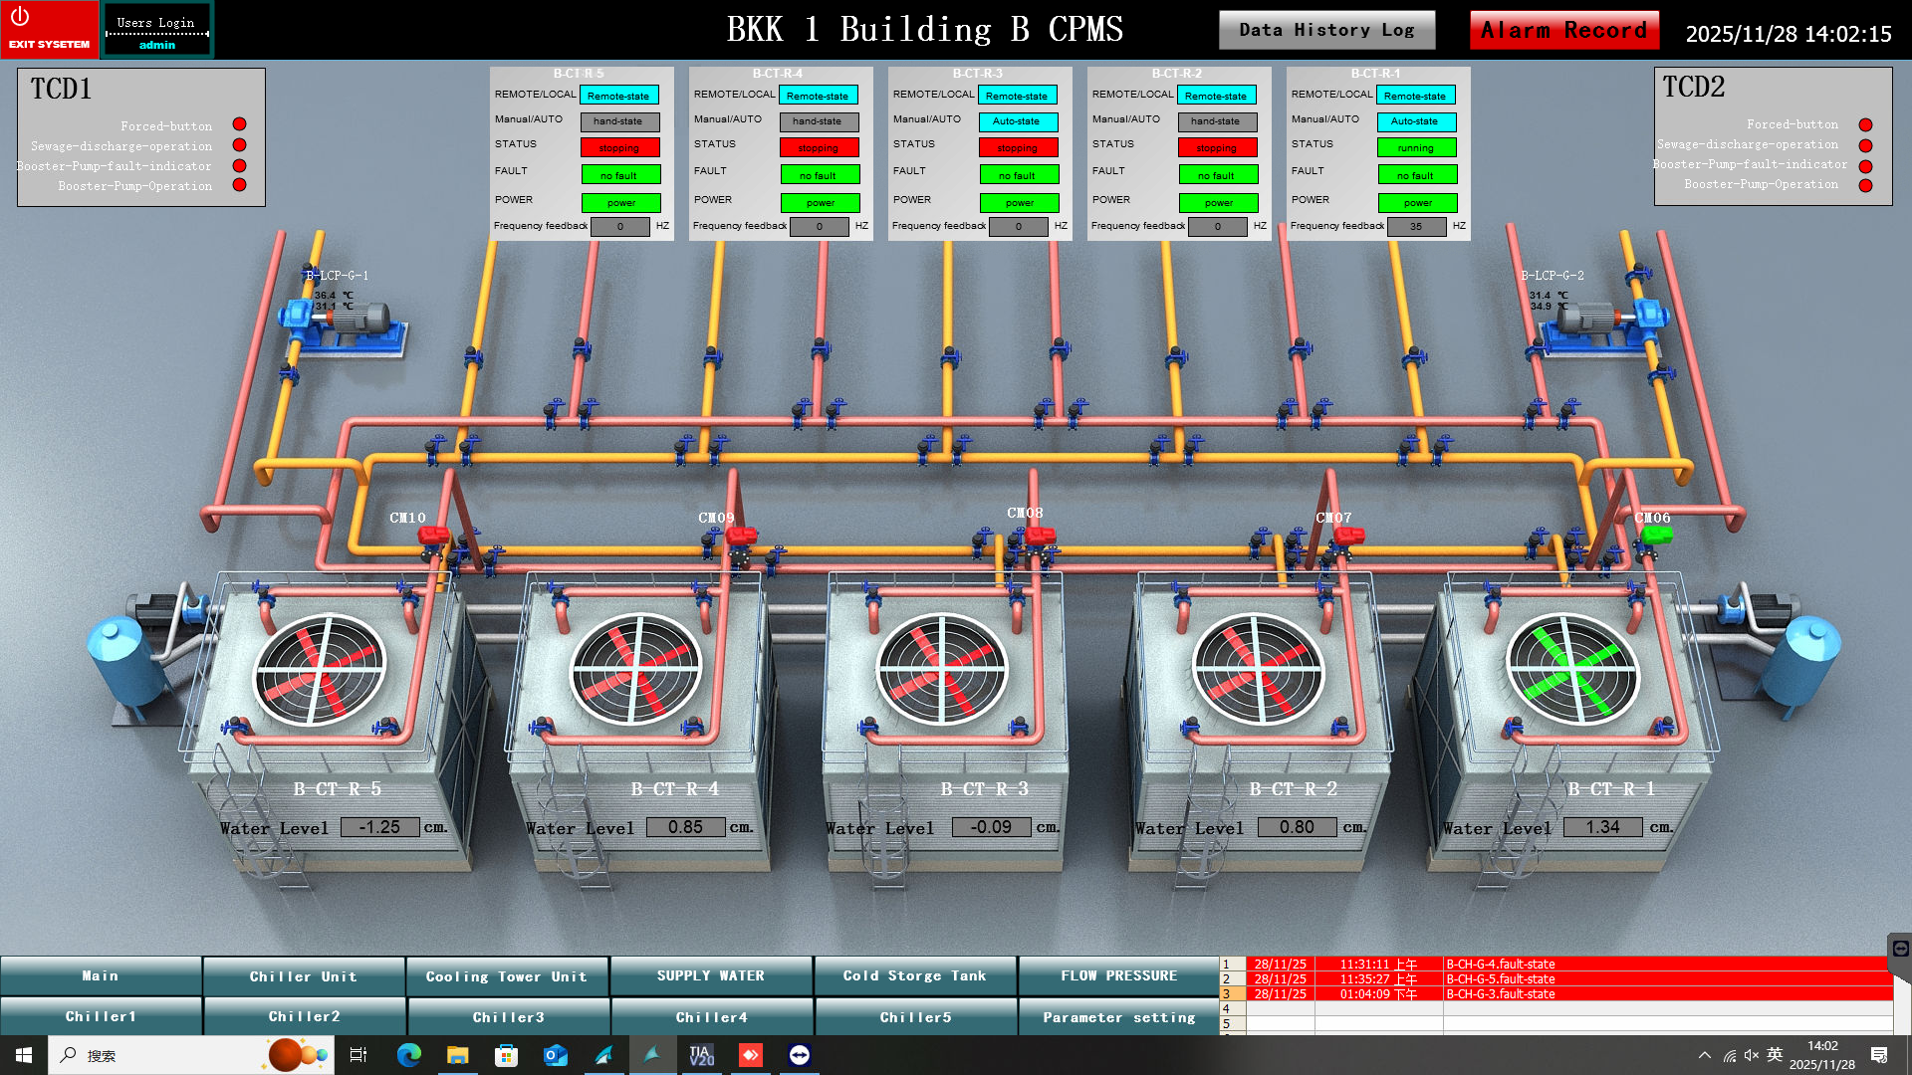The width and height of the screenshot is (1912, 1075).
Task: Toggle TCD2 Booster-Pump-Operation indicator light
Action: click(x=1865, y=185)
